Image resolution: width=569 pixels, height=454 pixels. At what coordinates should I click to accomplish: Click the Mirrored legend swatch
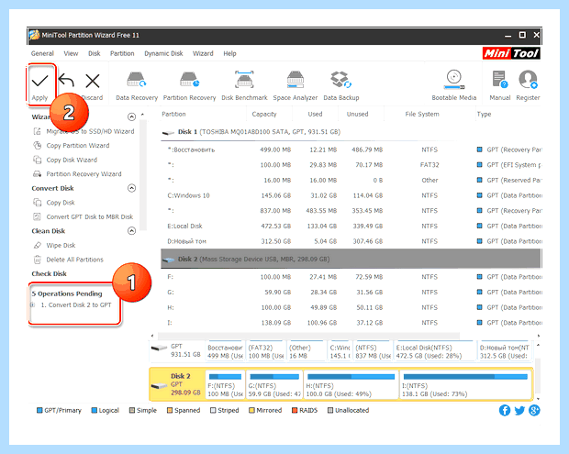[x=251, y=411]
